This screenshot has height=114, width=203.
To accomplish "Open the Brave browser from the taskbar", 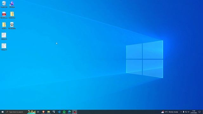I will click(43, 112).
